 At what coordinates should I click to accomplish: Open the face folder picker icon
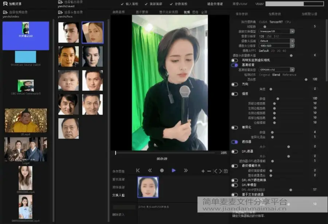[x=60, y=12]
